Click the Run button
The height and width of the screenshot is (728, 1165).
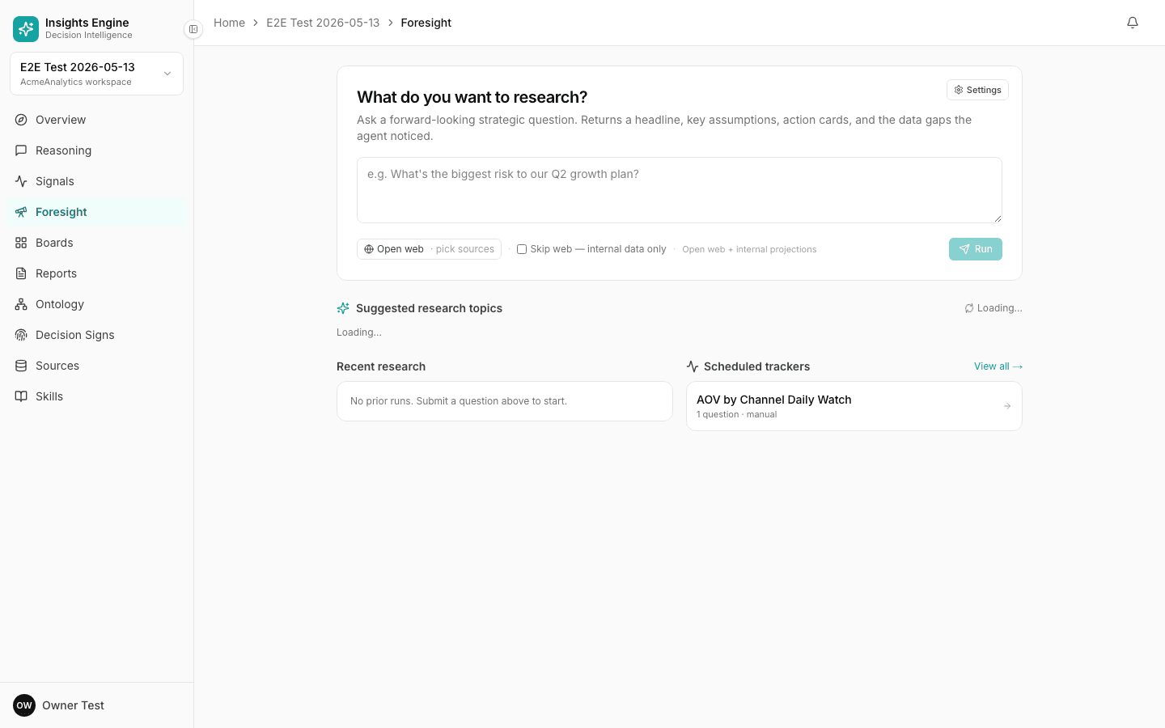[975, 249]
